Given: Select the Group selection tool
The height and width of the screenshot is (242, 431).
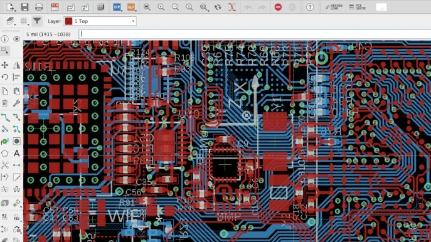Looking at the screenshot, I should pos(4,51).
